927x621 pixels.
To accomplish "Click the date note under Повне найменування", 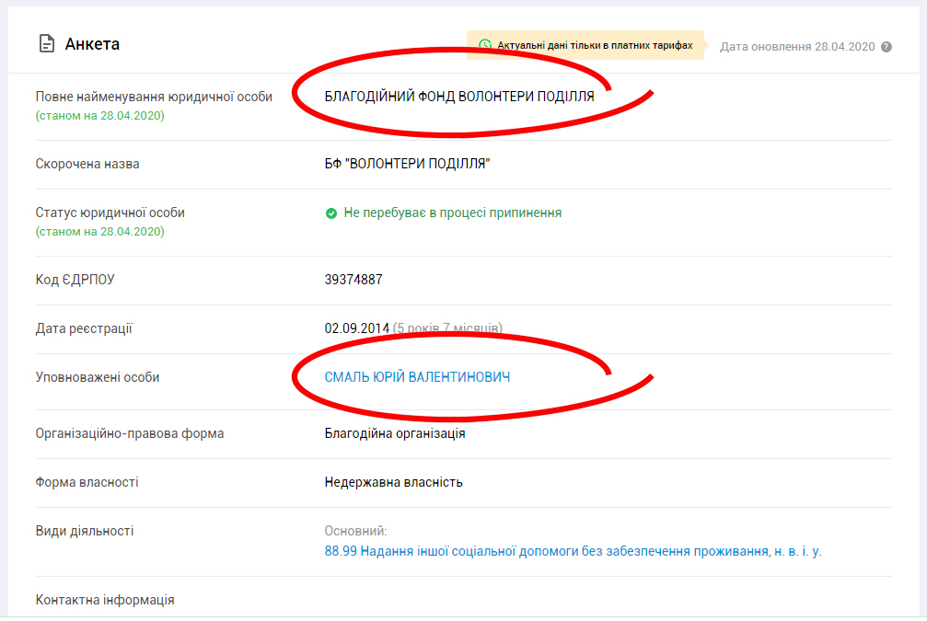I will [99, 116].
